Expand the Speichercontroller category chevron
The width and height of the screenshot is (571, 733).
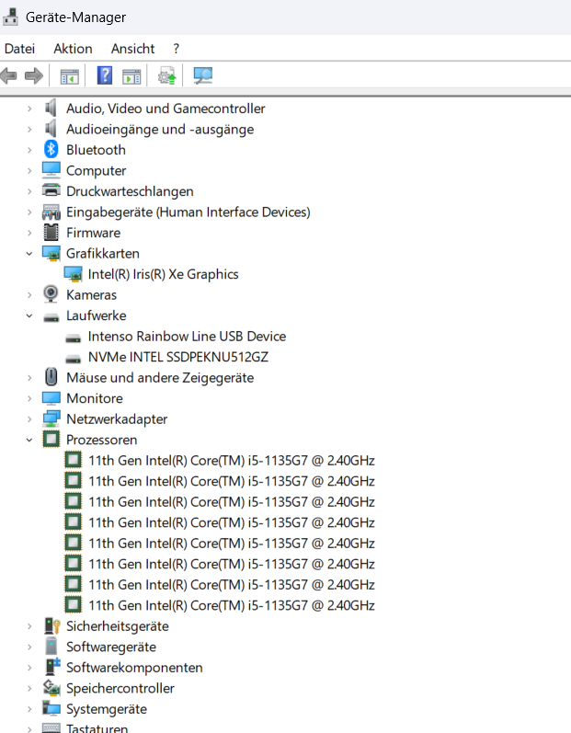[x=29, y=688]
